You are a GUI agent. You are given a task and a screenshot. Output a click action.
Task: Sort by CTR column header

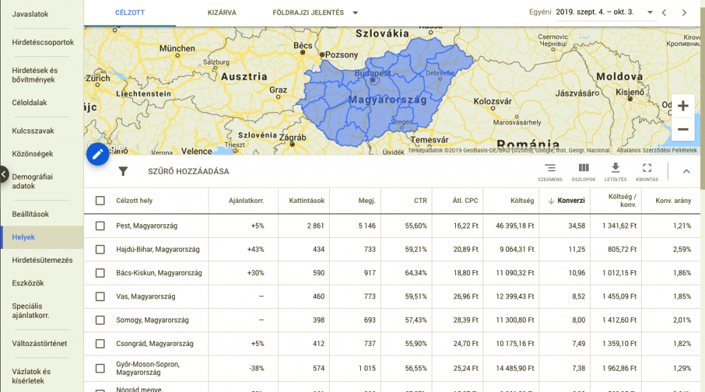421,201
